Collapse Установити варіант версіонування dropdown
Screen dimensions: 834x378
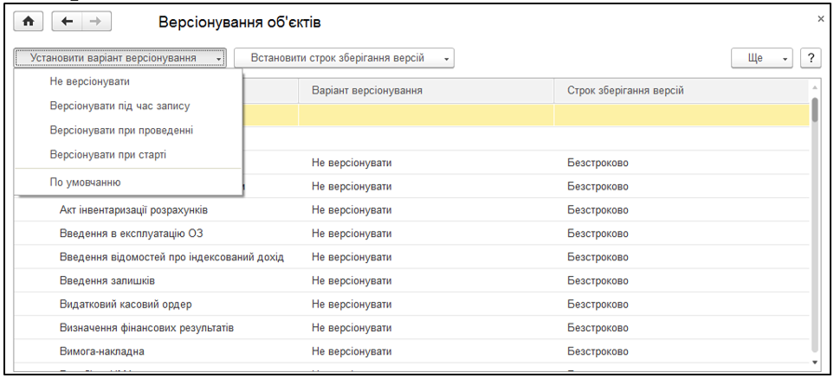[x=120, y=58]
